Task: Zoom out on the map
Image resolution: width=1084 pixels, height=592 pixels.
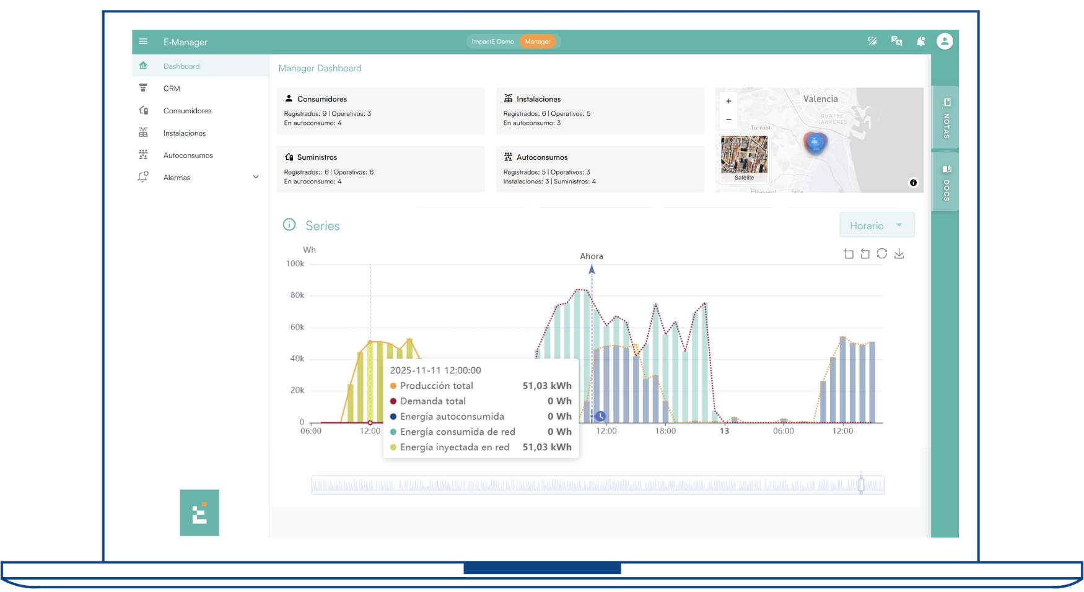Action: pos(728,120)
